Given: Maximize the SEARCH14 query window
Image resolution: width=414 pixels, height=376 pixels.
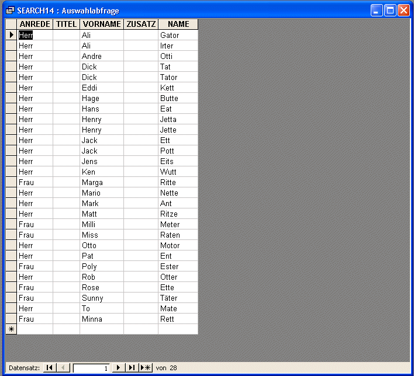Looking at the screenshot, I should coord(390,11).
